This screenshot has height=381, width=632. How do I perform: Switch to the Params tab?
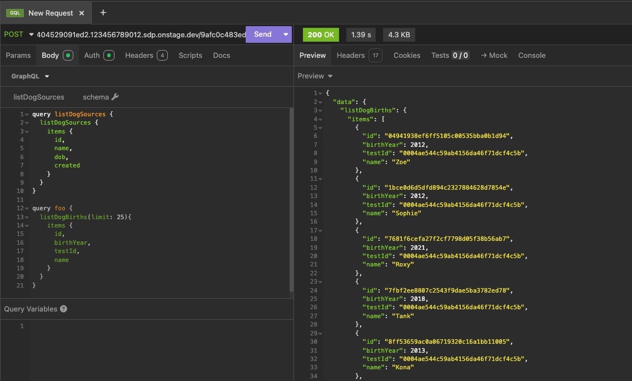18,55
